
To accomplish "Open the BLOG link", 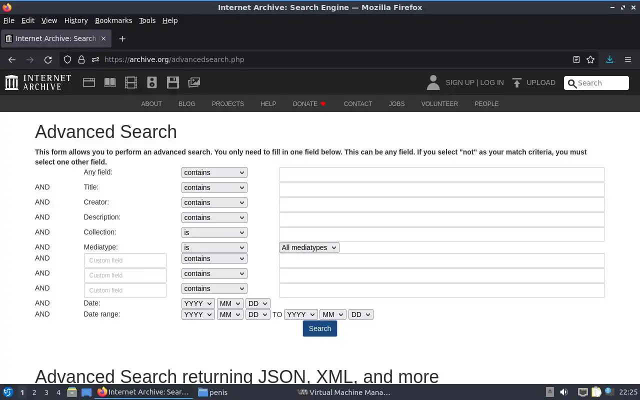I will (x=187, y=104).
